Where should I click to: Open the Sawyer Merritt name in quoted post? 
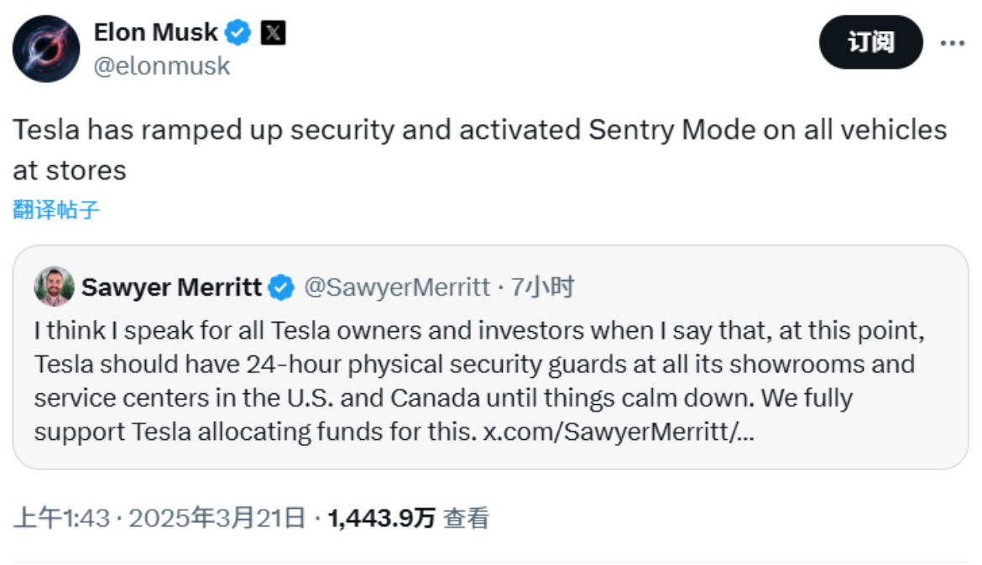pyautogui.click(x=171, y=288)
